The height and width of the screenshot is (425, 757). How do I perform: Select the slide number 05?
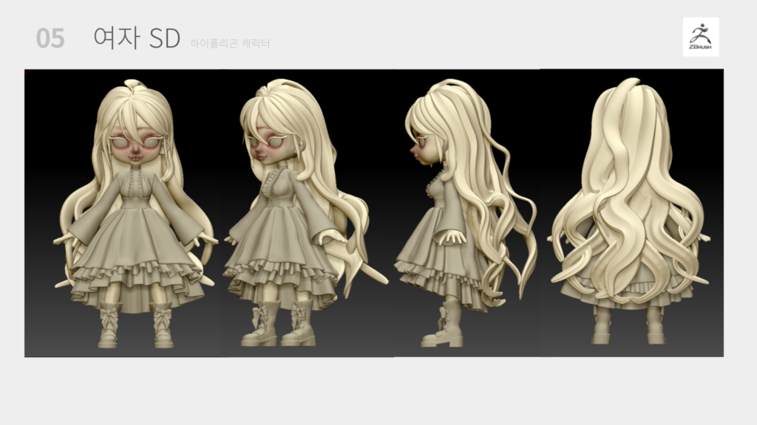[x=50, y=38]
